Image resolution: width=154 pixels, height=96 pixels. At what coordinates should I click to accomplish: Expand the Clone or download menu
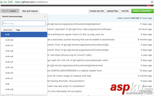click(x=142, y=11)
